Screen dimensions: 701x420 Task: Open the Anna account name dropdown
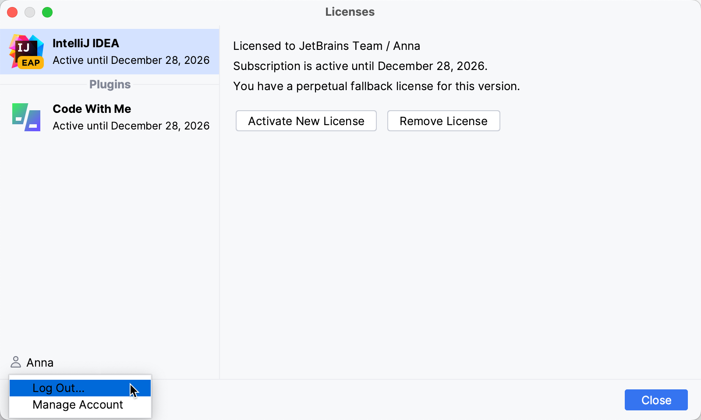[40, 363]
